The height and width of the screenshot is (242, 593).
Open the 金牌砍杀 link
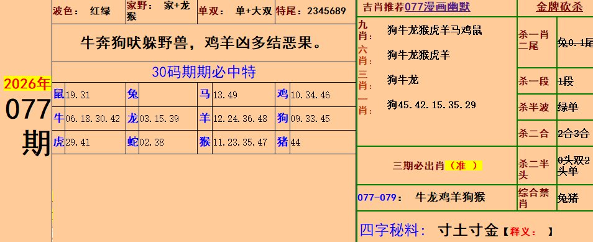pyautogui.click(x=559, y=7)
